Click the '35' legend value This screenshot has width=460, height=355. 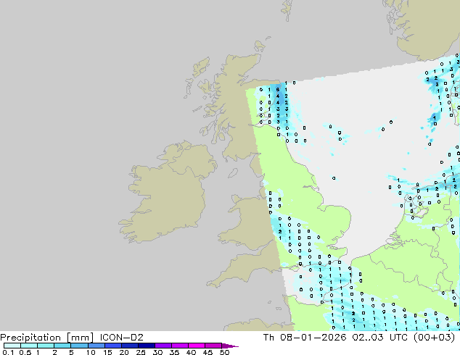(x=174, y=352)
